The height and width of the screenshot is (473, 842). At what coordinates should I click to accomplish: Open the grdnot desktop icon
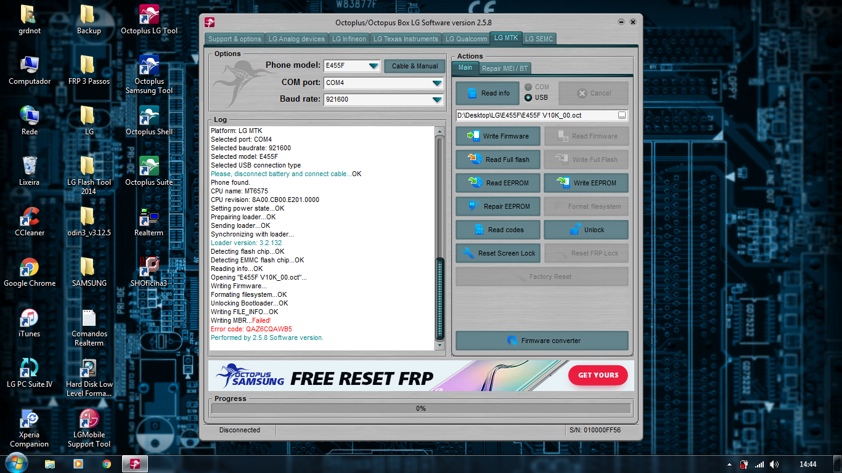click(x=29, y=18)
